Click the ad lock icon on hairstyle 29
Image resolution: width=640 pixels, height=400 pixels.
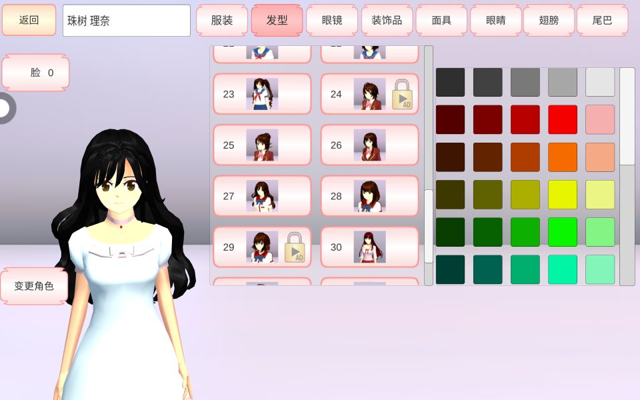tap(295, 247)
